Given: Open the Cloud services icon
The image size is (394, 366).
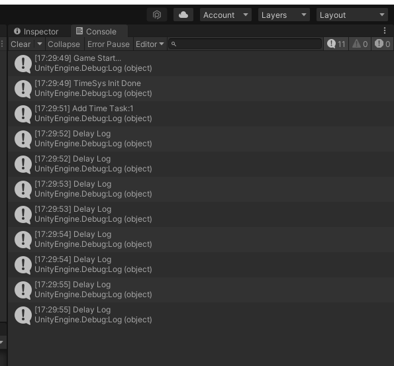Looking at the screenshot, I should (x=183, y=15).
